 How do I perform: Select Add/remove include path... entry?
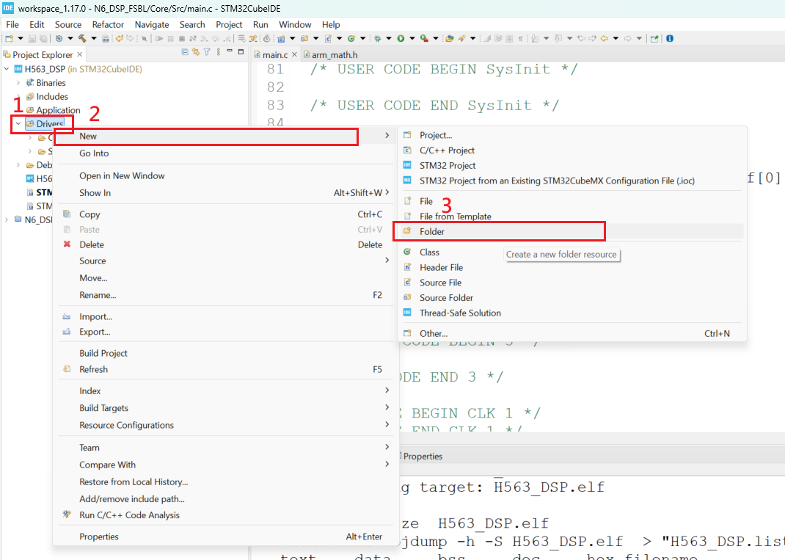point(225,499)
